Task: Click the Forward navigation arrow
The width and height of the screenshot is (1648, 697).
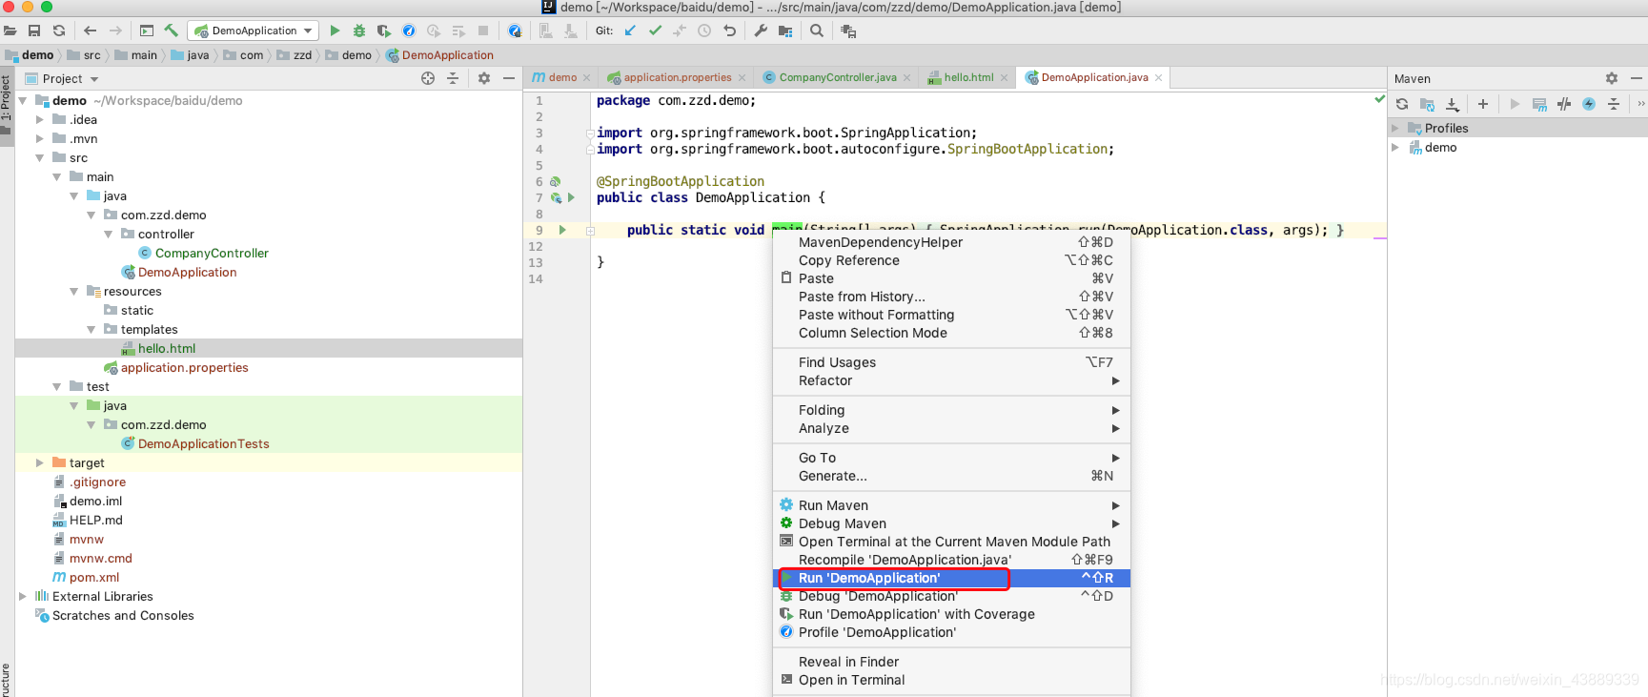Action: click(x=115, y=31)
